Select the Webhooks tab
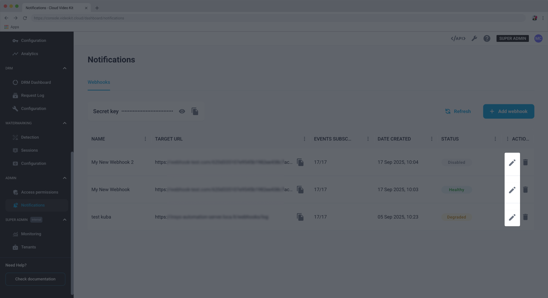This screenshot has width=548, height=298. click(x=99, y=82)
